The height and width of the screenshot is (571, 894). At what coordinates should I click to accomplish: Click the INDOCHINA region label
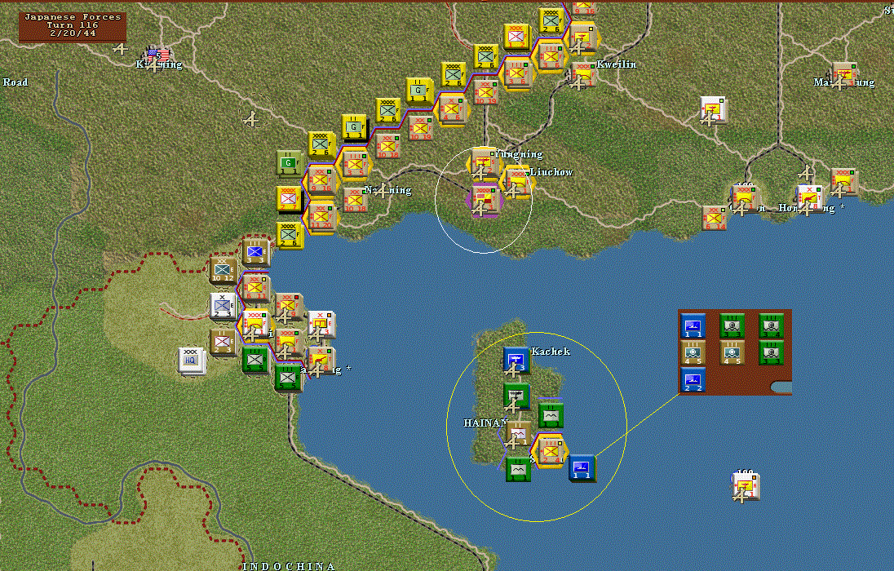tap(289, 566)
